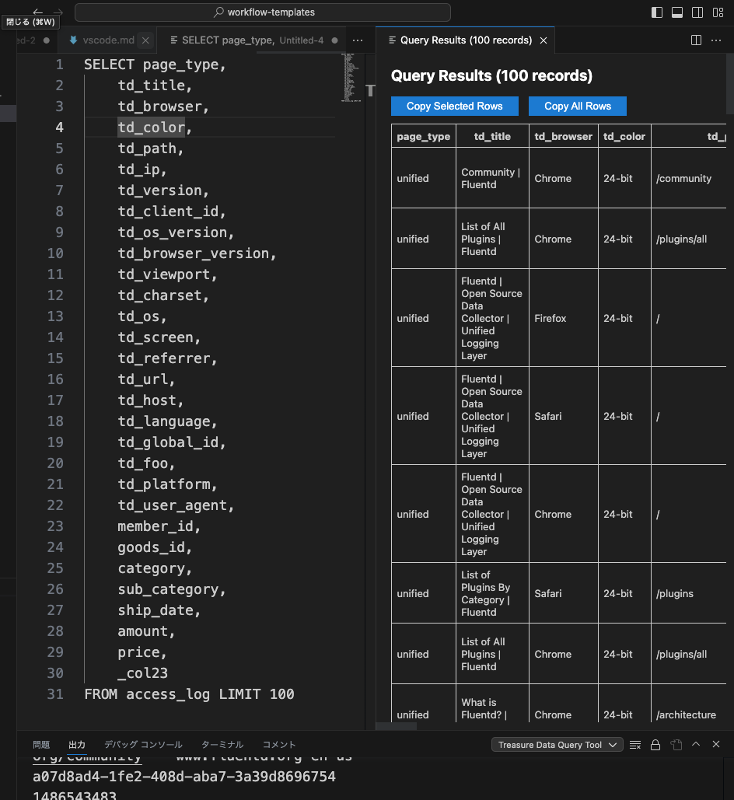Open more actions for Query Results group
734x800 pixels.
715,40
